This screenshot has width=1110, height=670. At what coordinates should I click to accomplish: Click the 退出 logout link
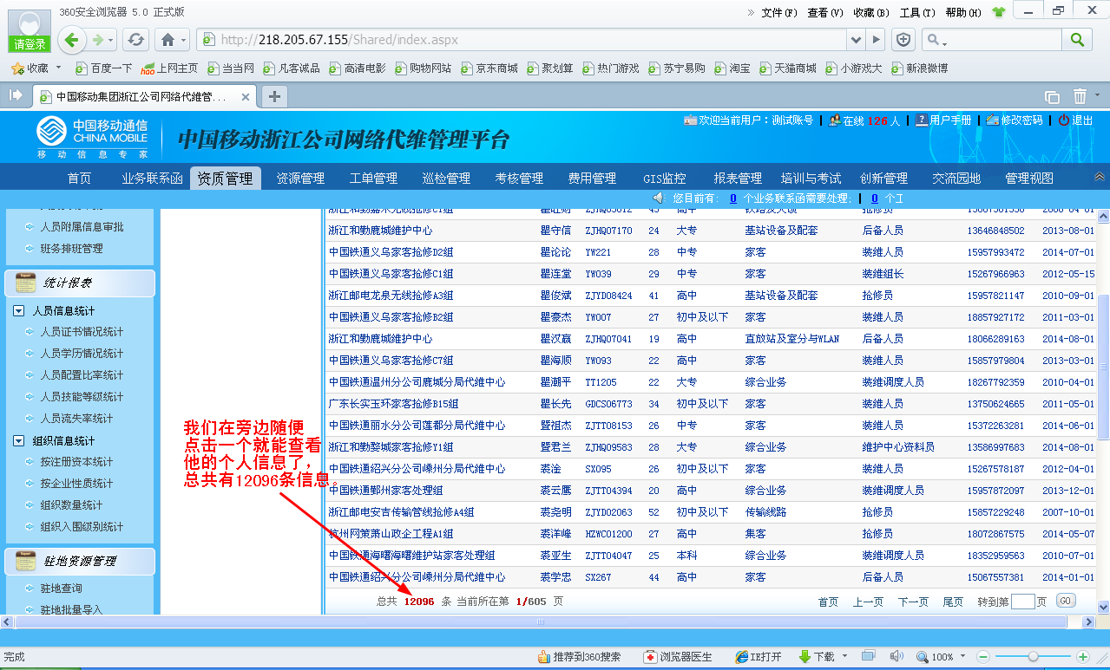(1076, 120)
